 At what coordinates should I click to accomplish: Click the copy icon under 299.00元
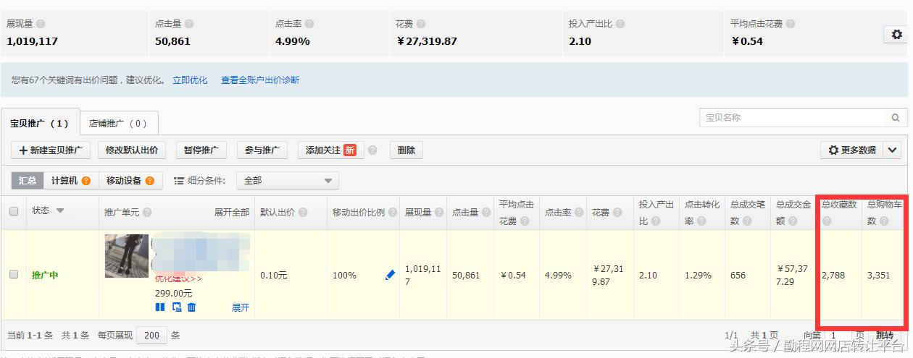(x=177, y=307)
